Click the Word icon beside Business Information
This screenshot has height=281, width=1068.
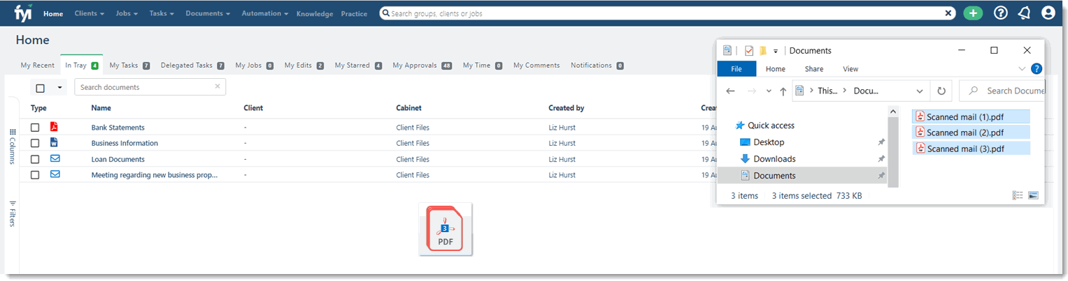coord(54,142)
